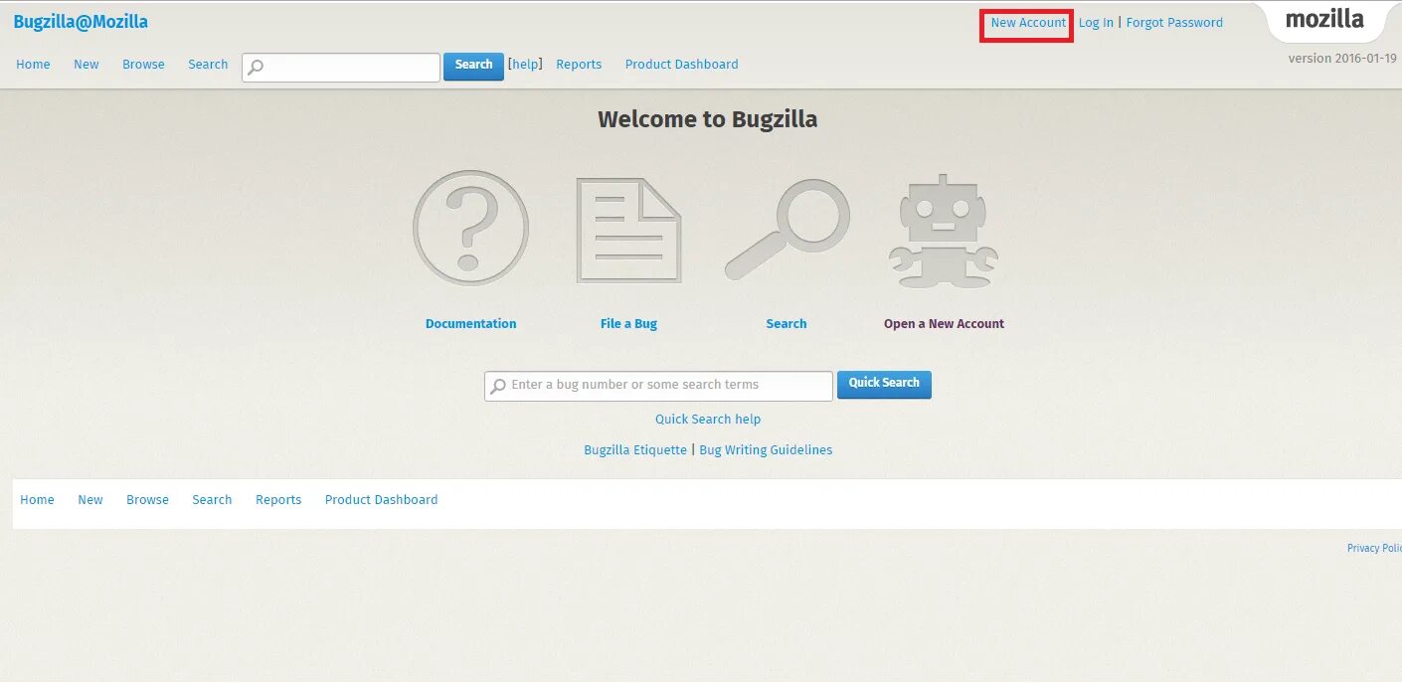This screenshot has height=683, width=1402.
Task: Click the Bugzilla@Mozilla title link
Action: pos(81,22)
